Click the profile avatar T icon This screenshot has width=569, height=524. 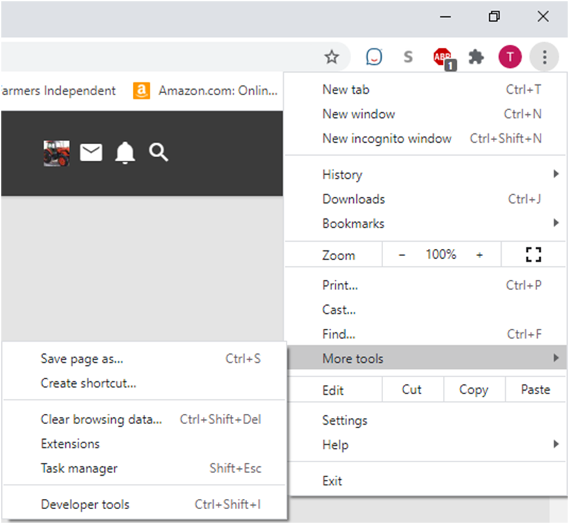click(510, 57)
